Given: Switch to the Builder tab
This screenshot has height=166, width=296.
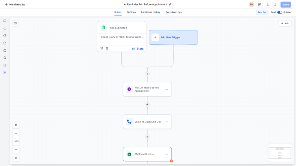Looking at the screenshot, I should [x=118, y=12].
